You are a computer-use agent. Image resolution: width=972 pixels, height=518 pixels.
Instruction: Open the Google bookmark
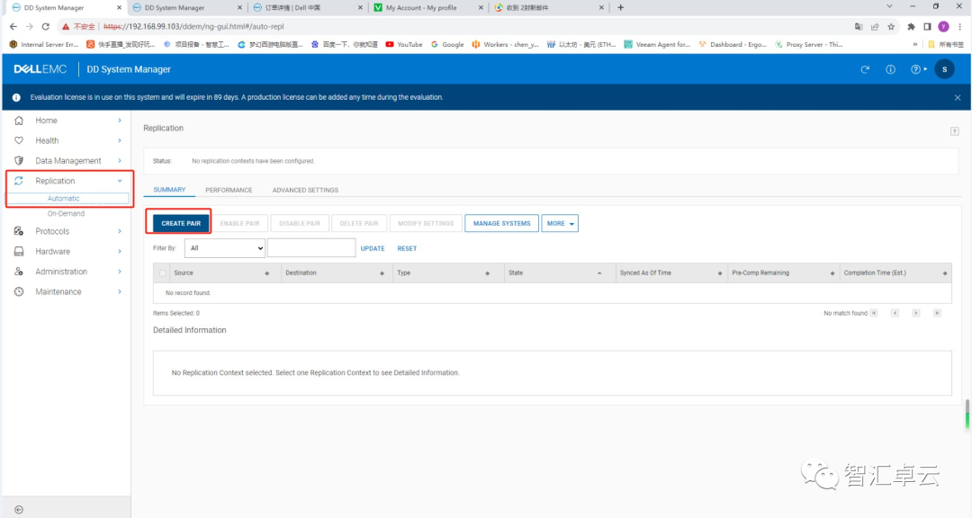tap(447, 45)
